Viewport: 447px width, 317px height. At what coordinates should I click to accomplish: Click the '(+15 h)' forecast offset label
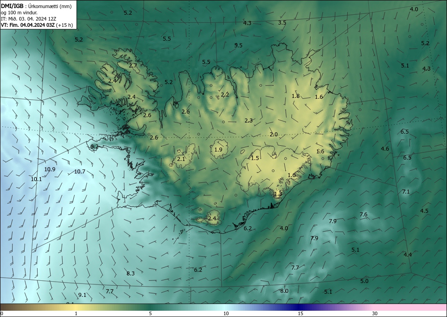coord(64,25)
